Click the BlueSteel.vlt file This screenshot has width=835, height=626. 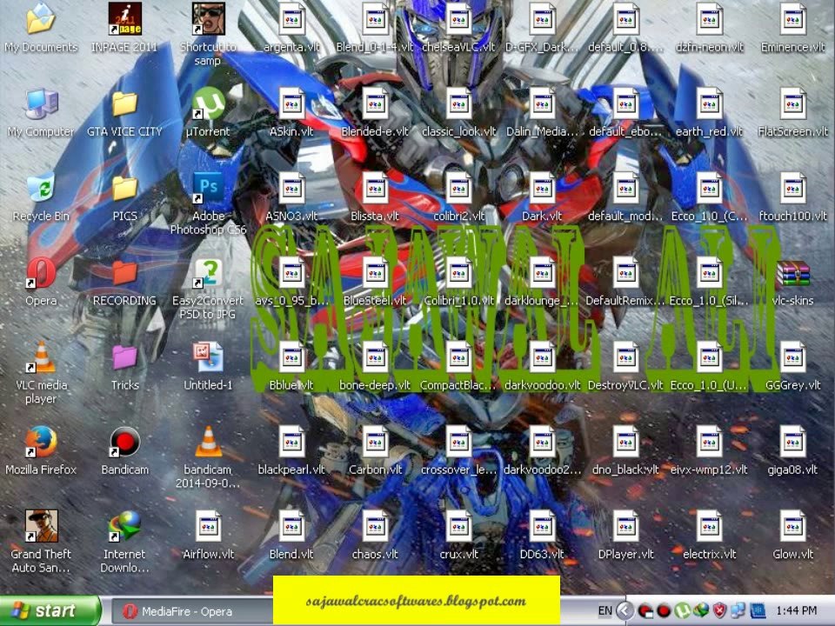[x=376, y=272]
